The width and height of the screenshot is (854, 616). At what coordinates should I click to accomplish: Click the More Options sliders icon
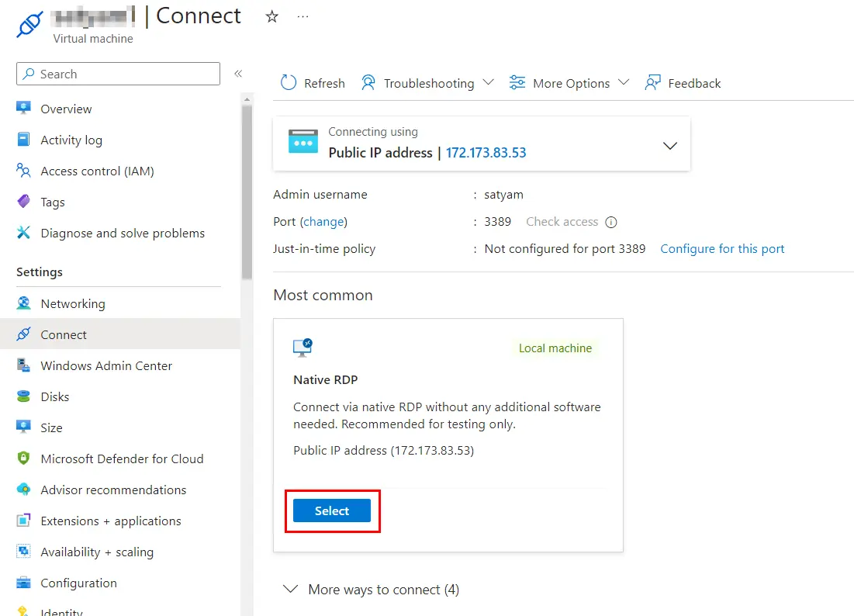pyautogui.click(x=517, y=82)
